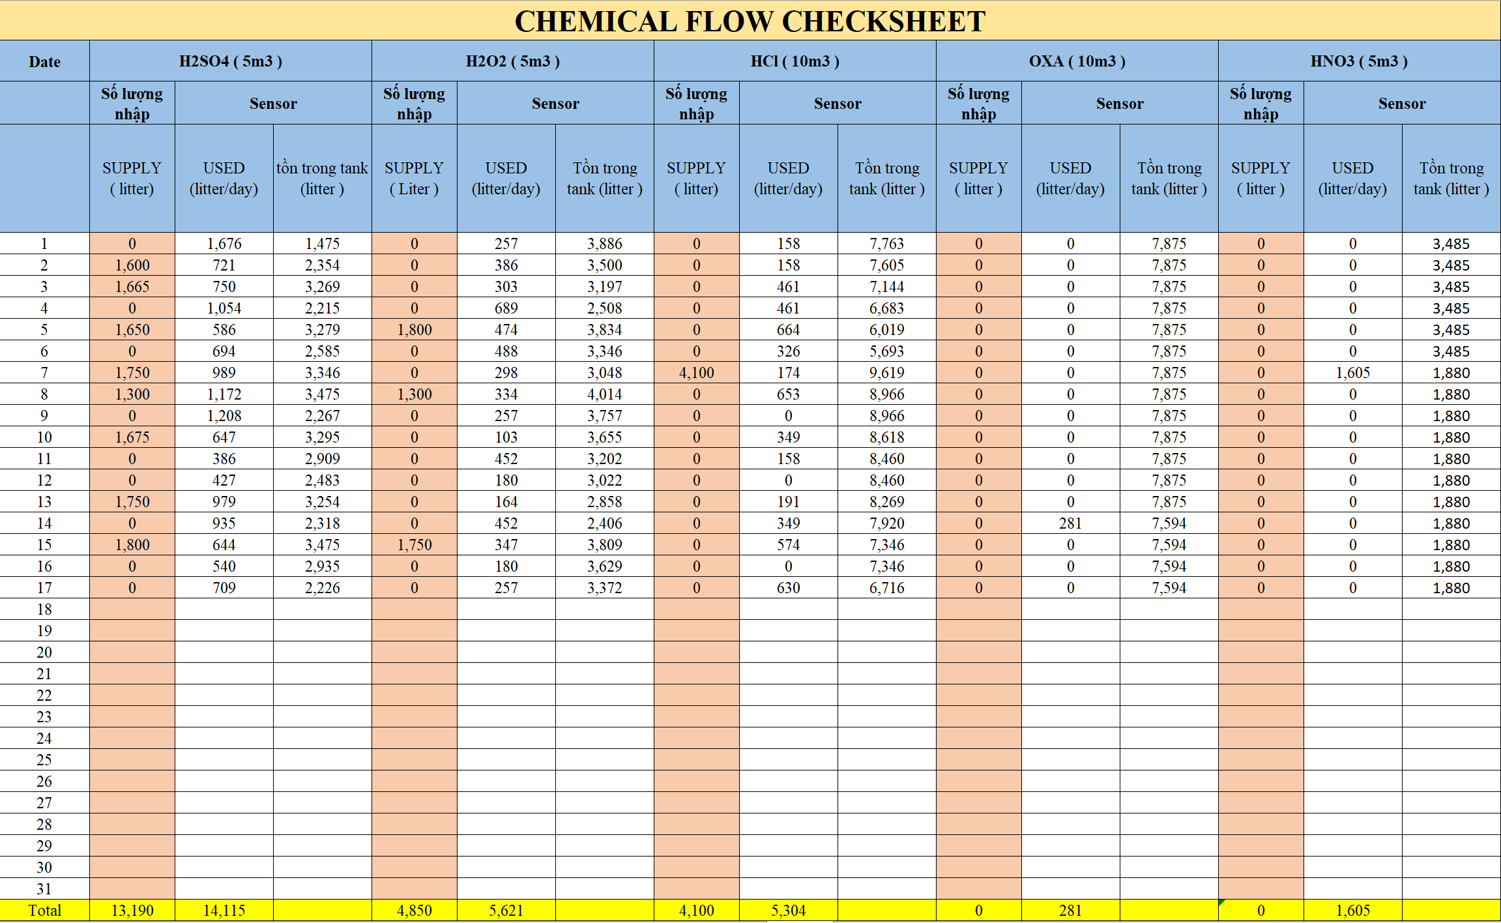Click H2SO4 used value 1,054
1501x923 pixels.
pos(224,308)
